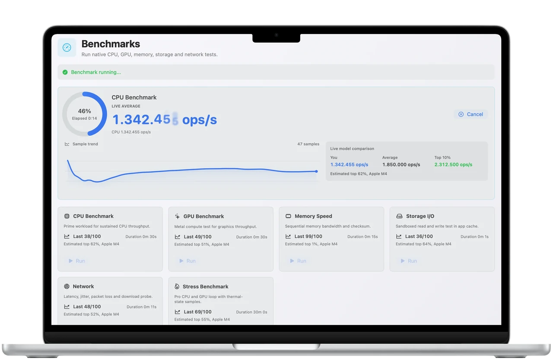Image resolution: width=553 pixels, height=359 pixels.
Task: Click the sparkle icon in GPU Benchmark card
Action: [x=177, y=216]
